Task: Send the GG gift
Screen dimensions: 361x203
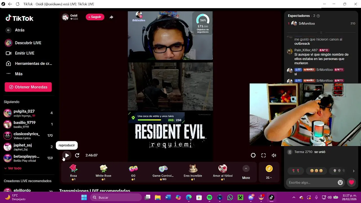Action: 133,172
